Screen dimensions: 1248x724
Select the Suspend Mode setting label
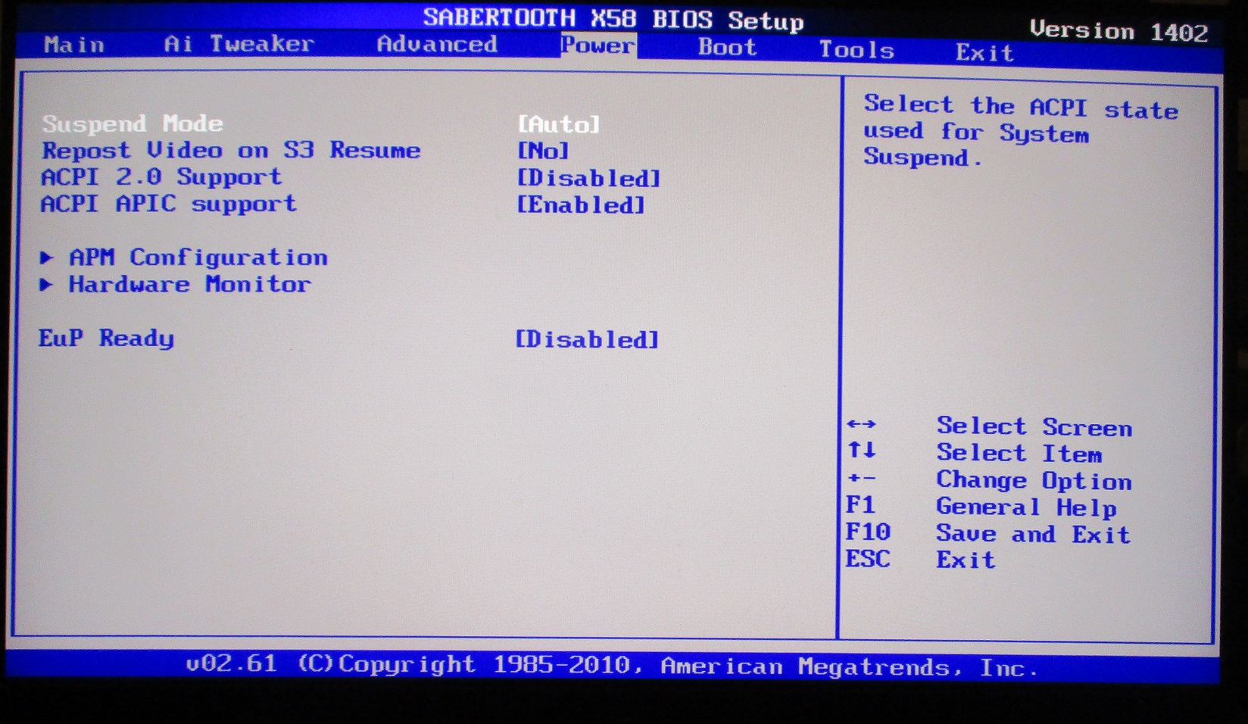pos(133,123)
